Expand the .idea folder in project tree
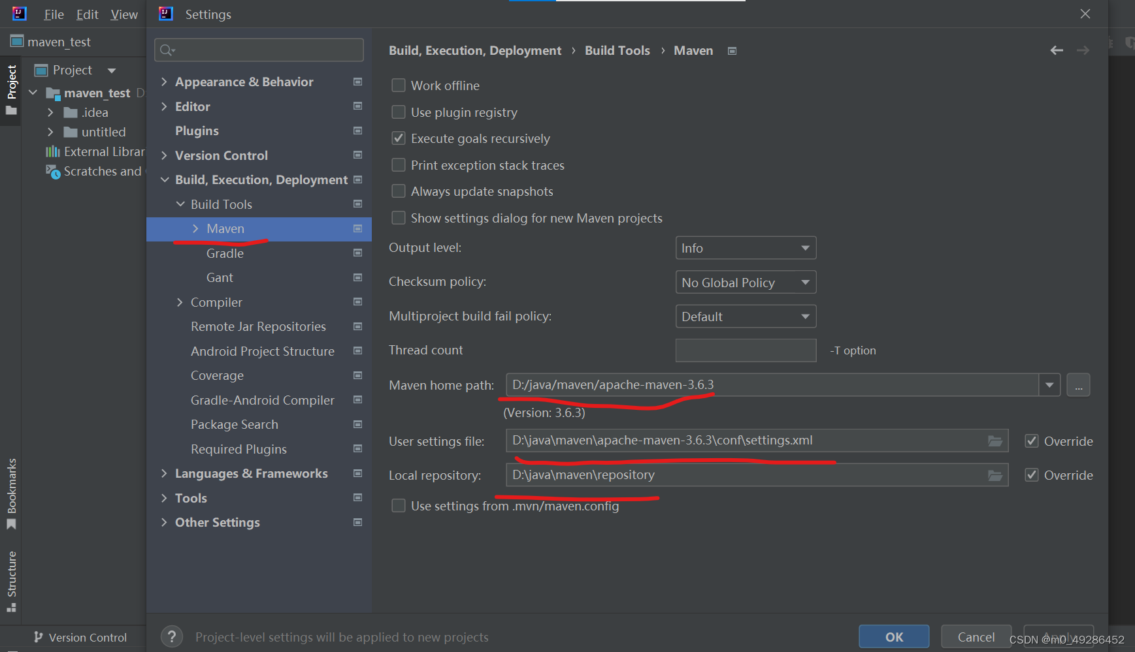The width and height of the screenshot is (1135, 652). click(50, 112)
